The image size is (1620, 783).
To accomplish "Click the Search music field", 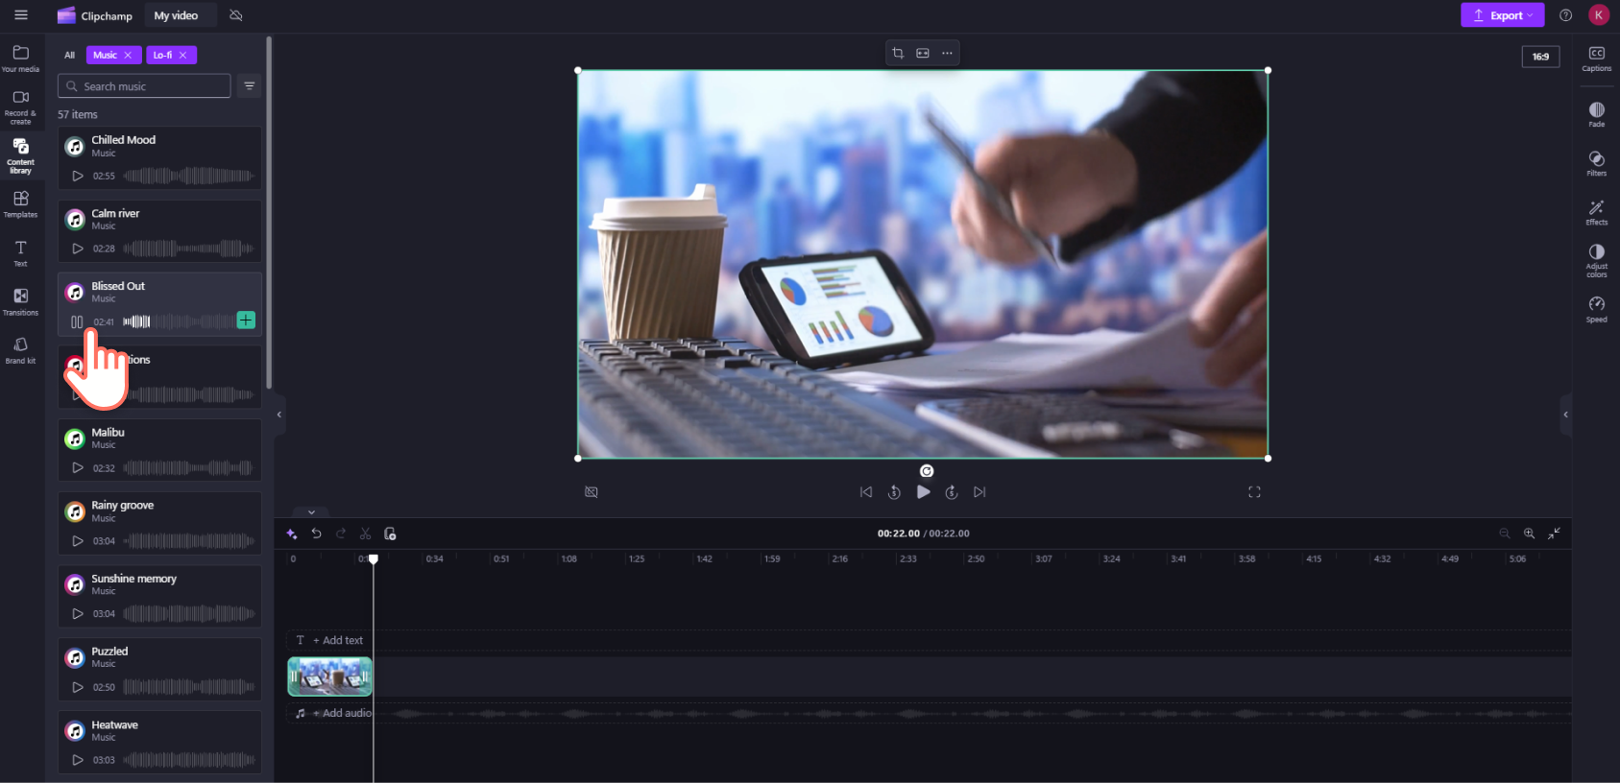I will pos(144,86).
